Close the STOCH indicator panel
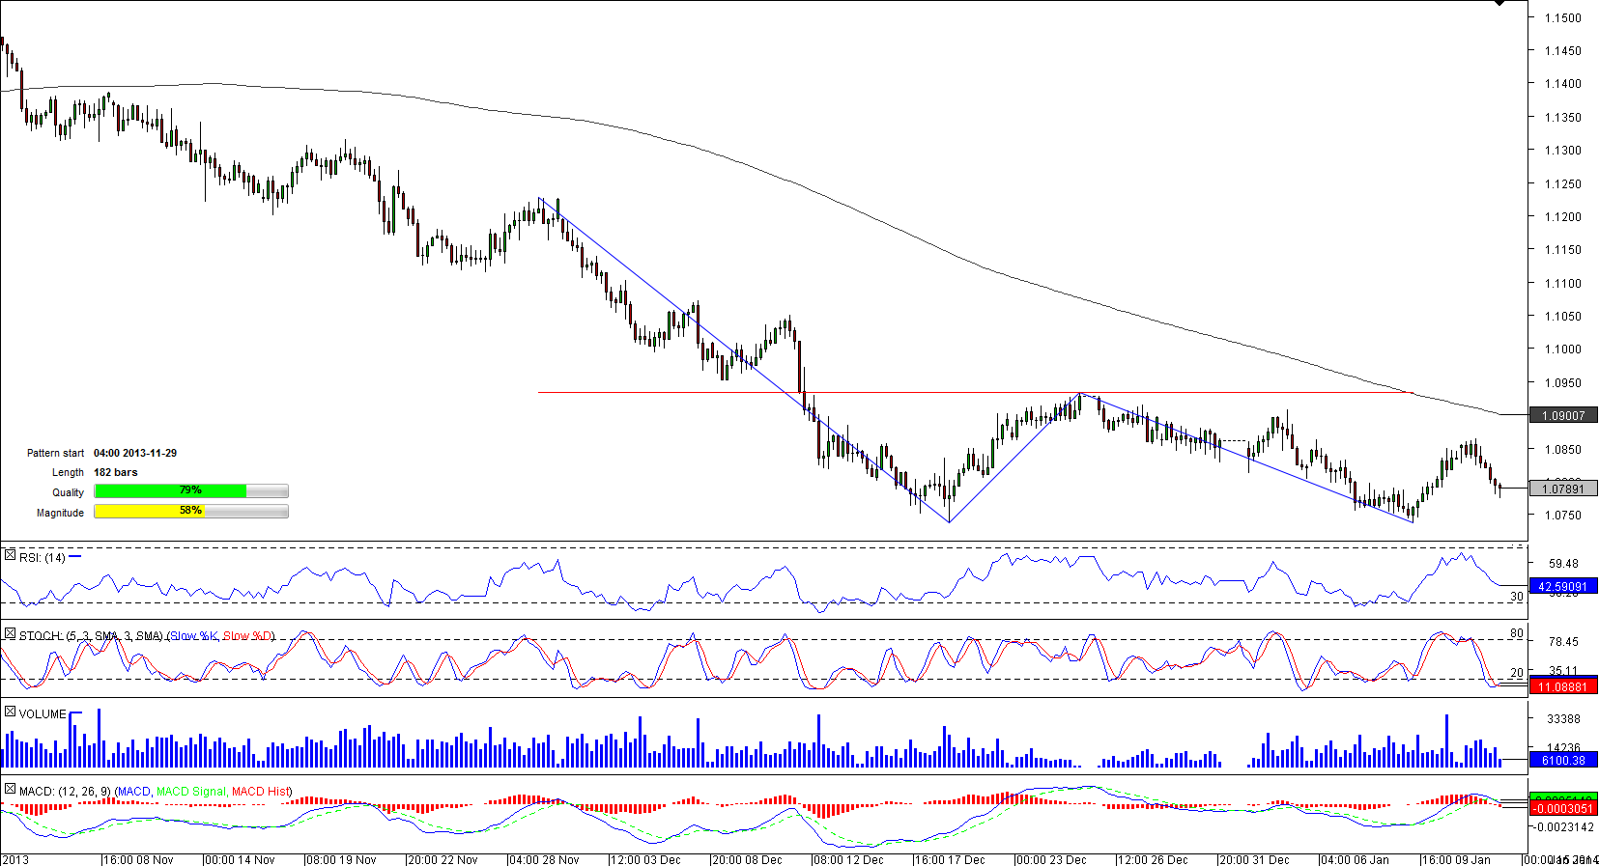1599x866 pixels. 10,634
